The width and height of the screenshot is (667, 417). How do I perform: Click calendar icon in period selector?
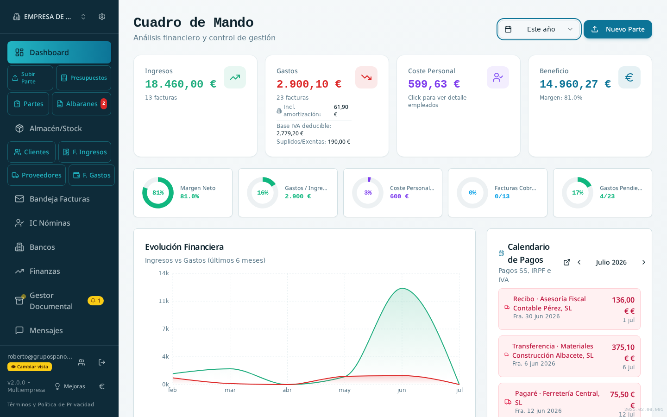tap(508, 29)
